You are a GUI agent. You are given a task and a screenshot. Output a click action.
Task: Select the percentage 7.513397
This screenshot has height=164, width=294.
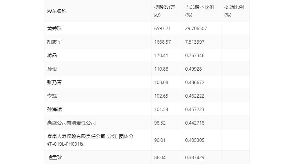[x=195, y=42]
